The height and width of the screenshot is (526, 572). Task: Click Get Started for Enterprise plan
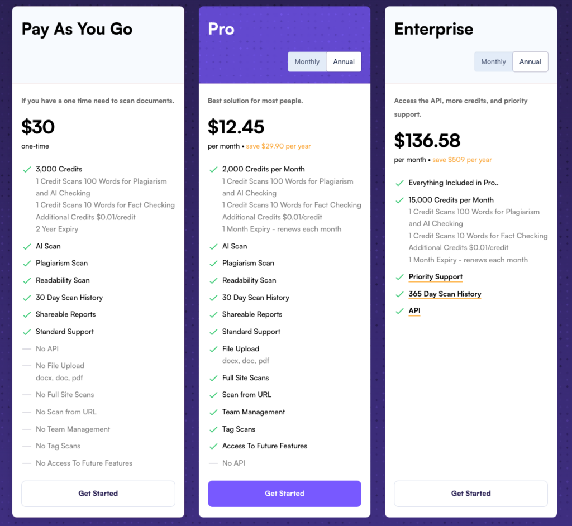pyautogui.click(x=471, y=494)
